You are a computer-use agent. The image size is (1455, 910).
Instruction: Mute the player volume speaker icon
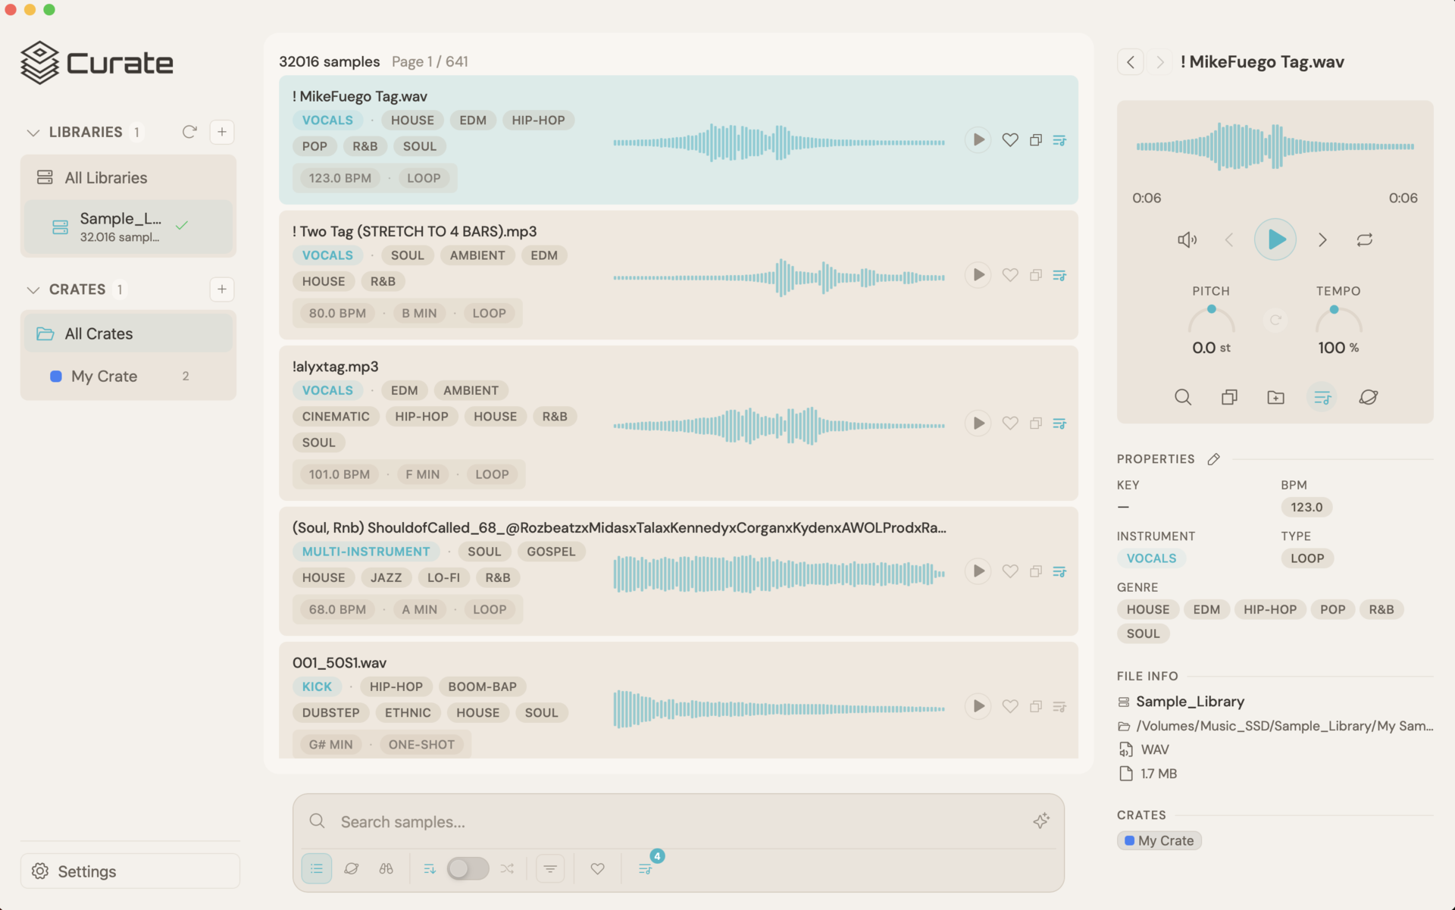coord(1187,240)
